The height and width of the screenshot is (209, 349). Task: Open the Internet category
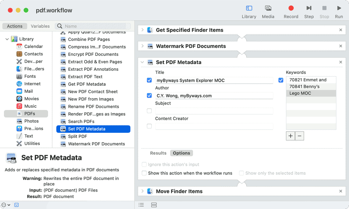(28, 84)
